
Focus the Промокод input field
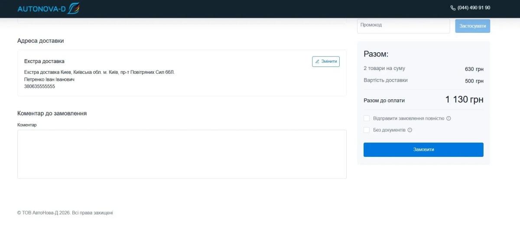point(403,25)
